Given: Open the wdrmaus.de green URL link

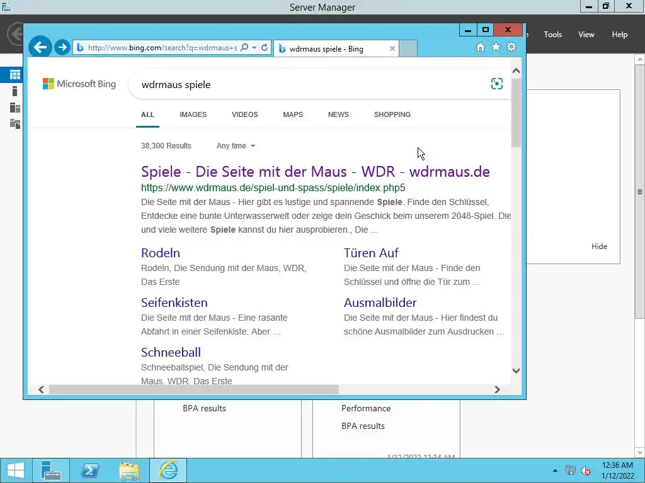Looking at the screenshot, I should click(273, 187).
